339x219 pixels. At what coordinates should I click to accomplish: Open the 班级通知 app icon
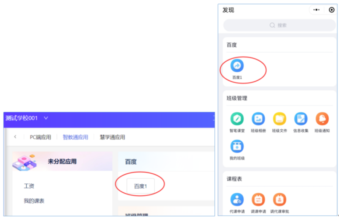322,119
